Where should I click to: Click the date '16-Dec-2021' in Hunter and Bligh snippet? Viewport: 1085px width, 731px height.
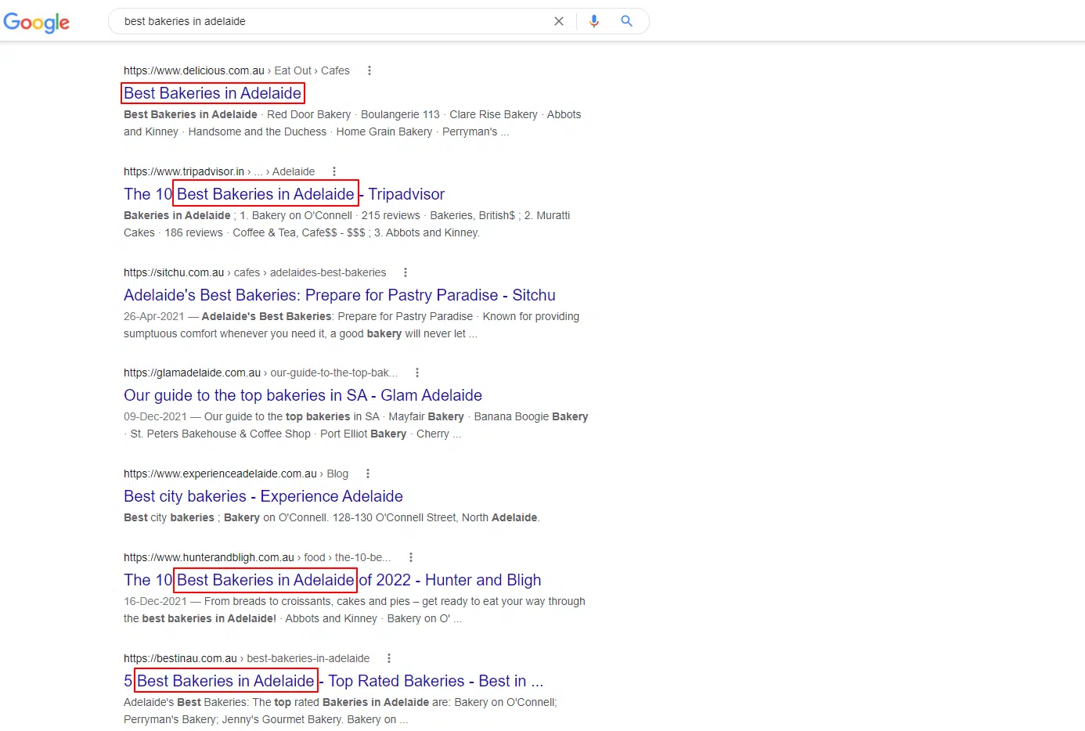coord(155,601)
